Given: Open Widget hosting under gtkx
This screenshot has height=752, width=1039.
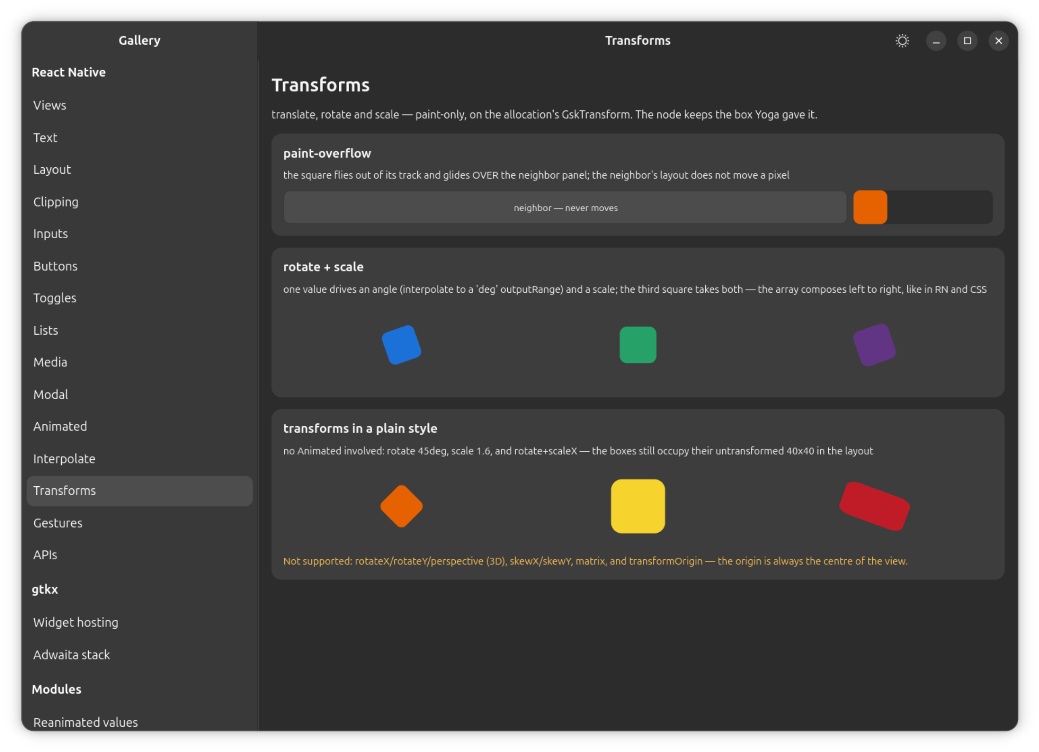Looking at the screenshot, I should point(140,622).
